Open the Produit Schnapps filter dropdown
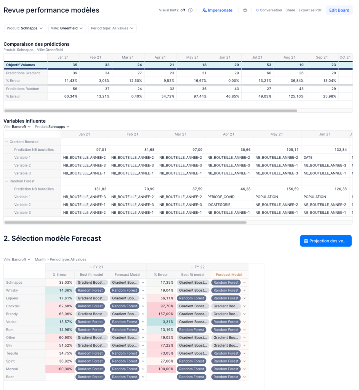The image size is (359, 390). pos(25,28)
